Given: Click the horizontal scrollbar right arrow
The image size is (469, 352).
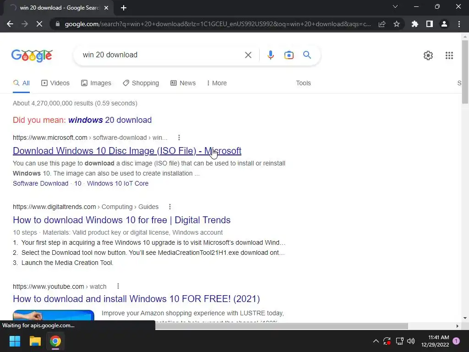Looking at the screenshot, I should pos(457,326).
